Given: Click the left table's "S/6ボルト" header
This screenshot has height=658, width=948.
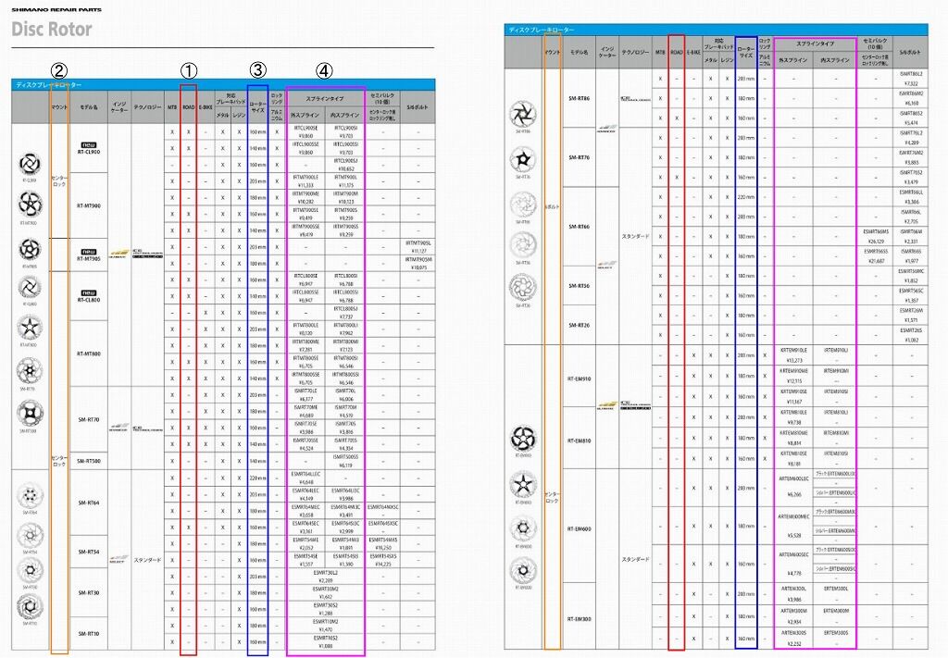Looking at the screenshot, I should coord(418,107).
